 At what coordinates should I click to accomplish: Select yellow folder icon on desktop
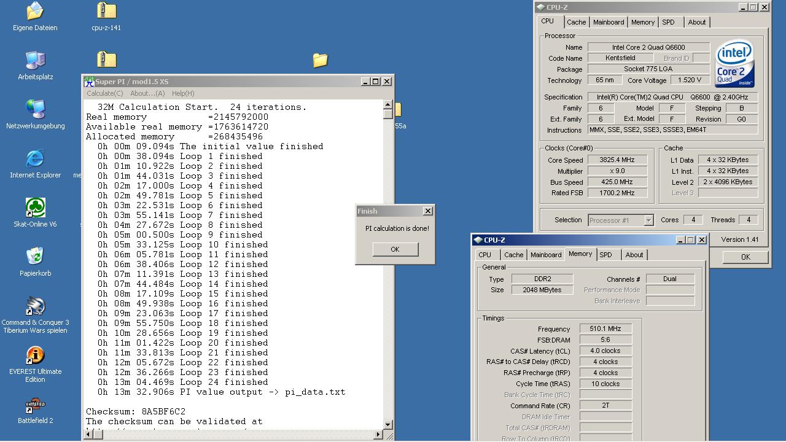pos(320,60)
